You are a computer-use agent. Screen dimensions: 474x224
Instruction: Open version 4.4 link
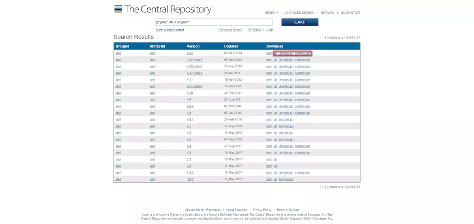coord(189,146)
